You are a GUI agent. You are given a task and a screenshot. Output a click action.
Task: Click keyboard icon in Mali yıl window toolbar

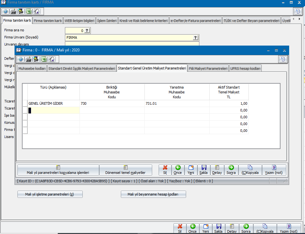28,59
